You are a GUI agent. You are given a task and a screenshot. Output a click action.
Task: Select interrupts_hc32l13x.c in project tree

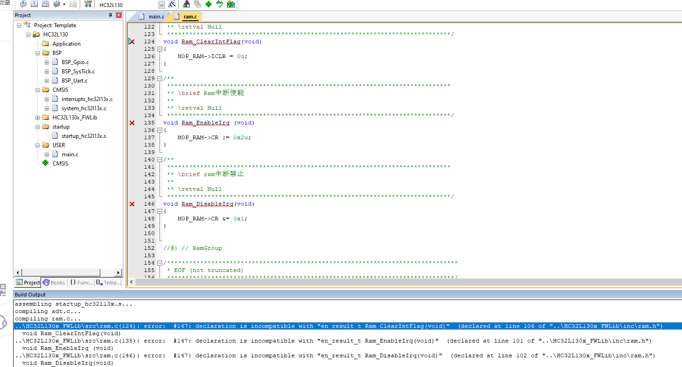tap(87, 99)
